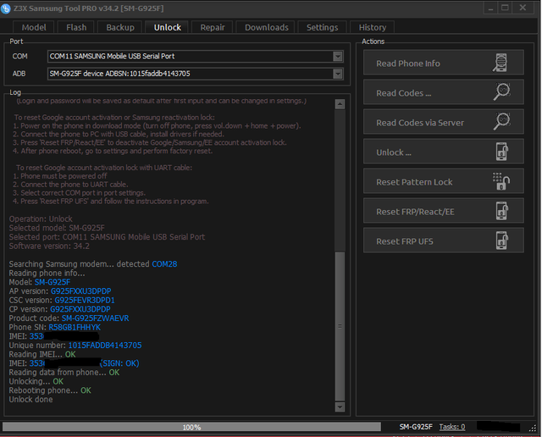Close the Z3X Samsung Tool window

coord(523,8)
